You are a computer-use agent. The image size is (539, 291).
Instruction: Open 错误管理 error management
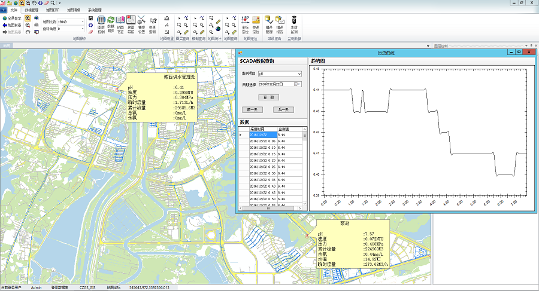[269, 23]
